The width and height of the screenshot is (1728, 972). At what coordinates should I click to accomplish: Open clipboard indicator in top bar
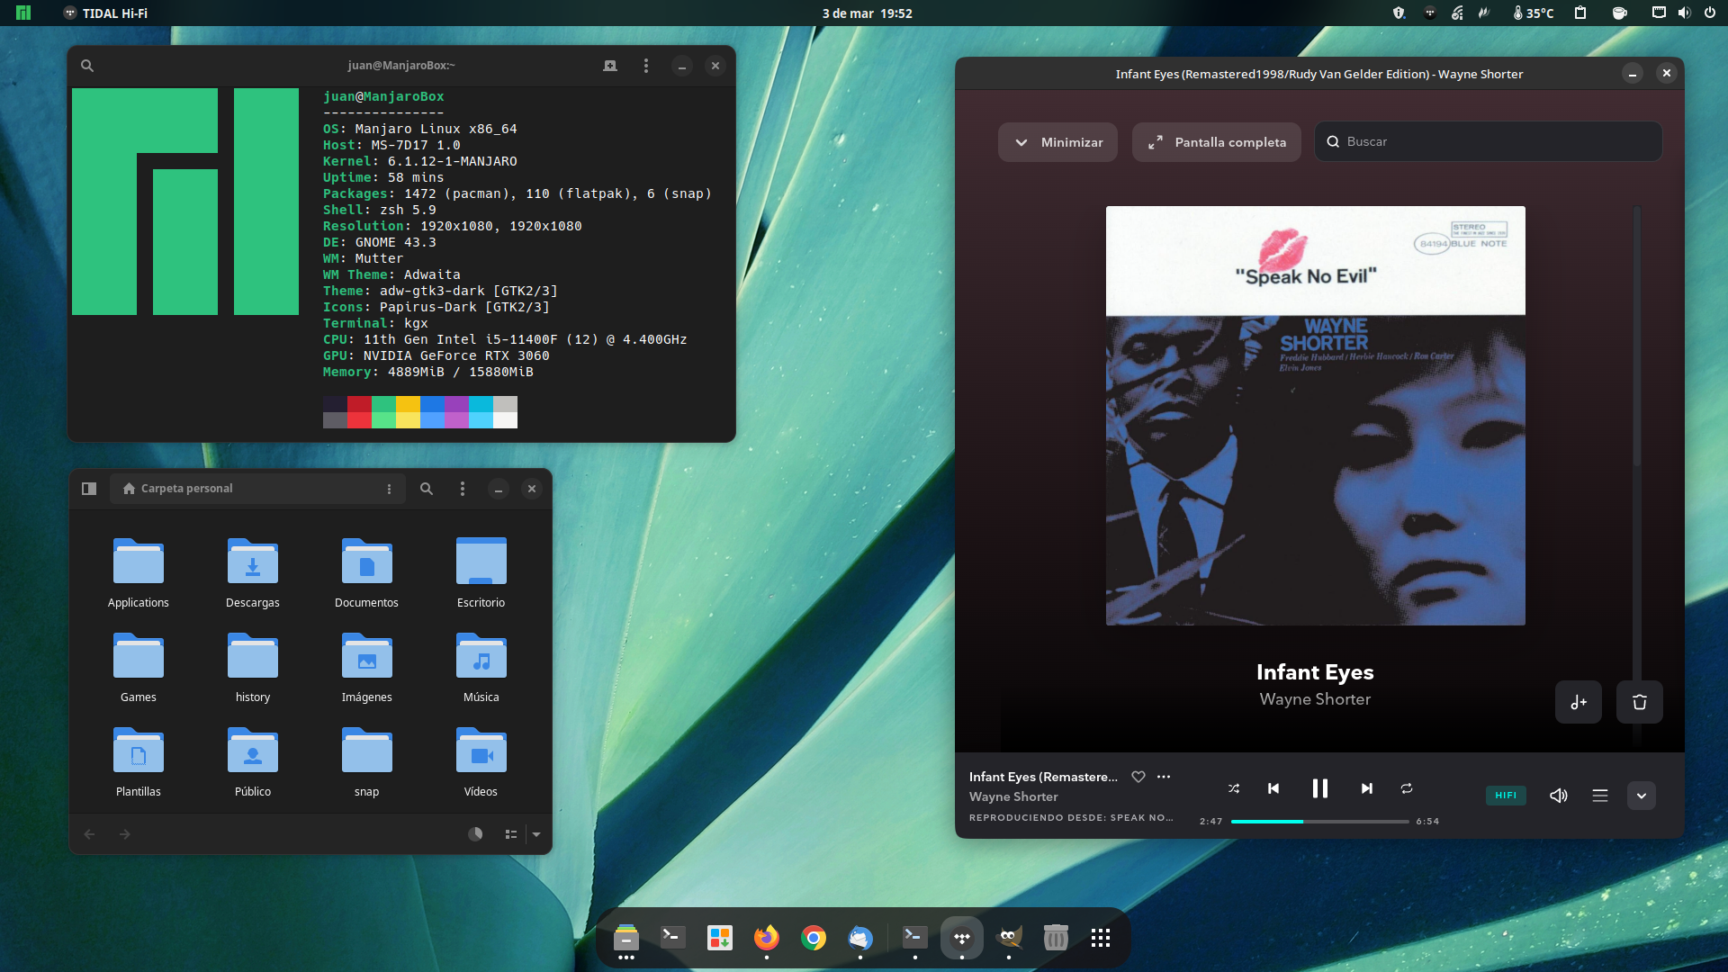(x=1580, y=13)
